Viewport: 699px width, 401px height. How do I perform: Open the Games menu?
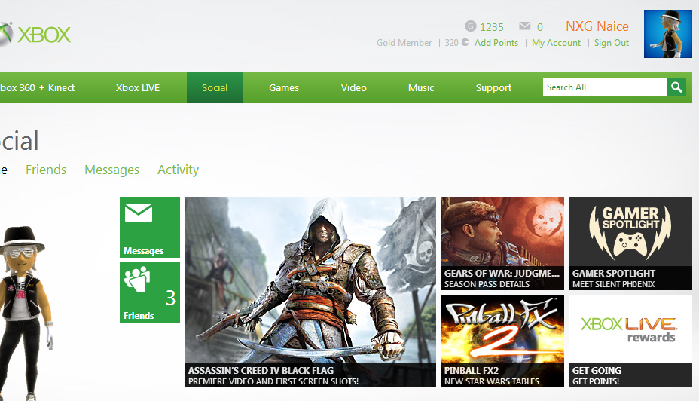pyautogui.click(x=283, y=88)
